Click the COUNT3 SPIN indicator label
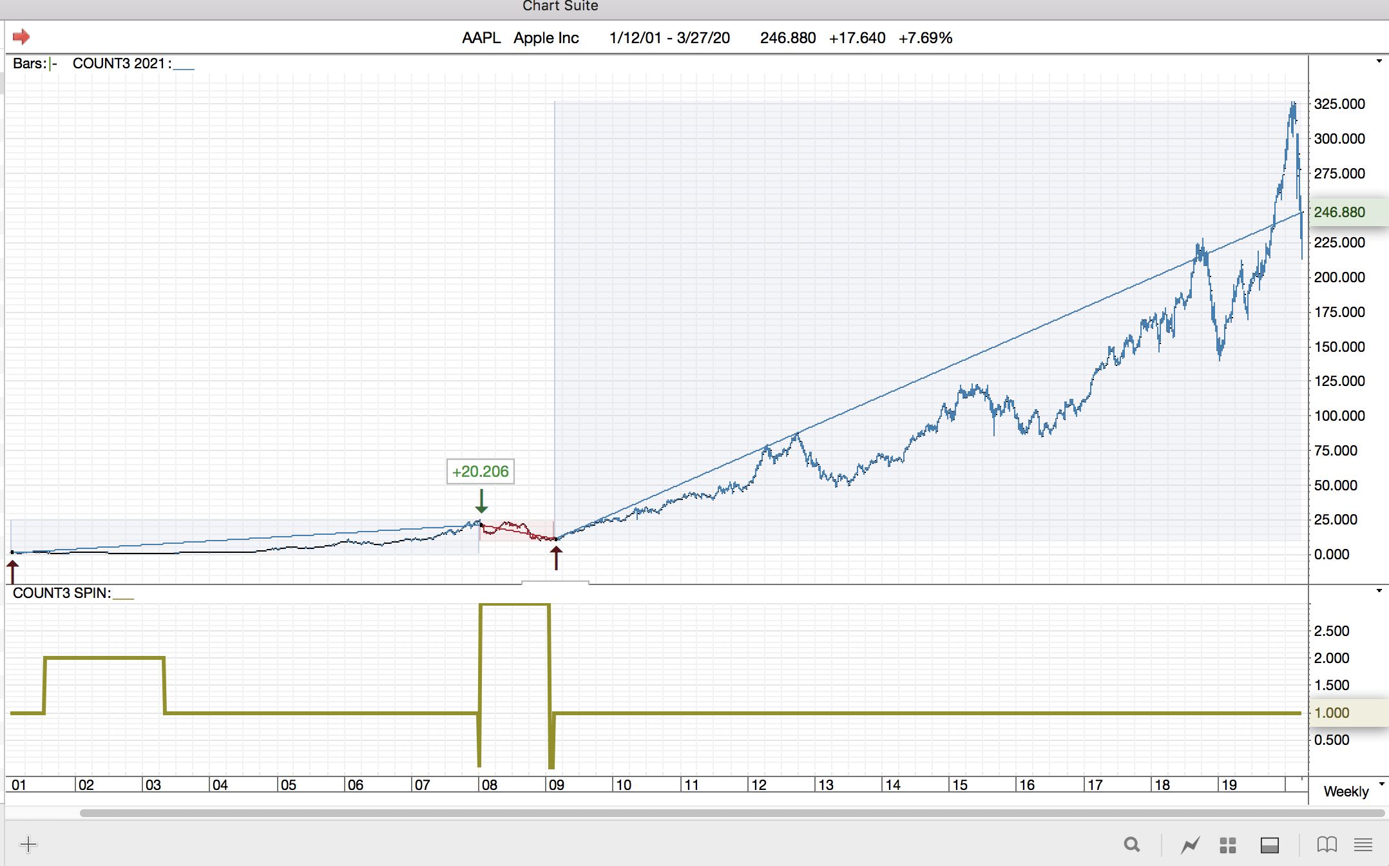The width and height of the screenshot is (1389, 866). [61, 593]
